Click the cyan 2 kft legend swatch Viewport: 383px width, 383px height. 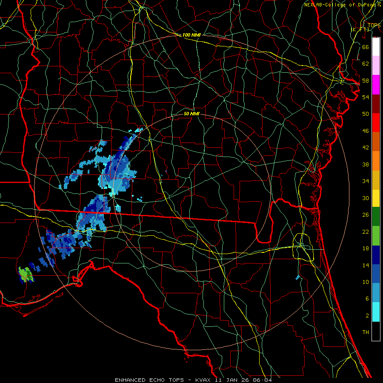(x=376, y=312)
